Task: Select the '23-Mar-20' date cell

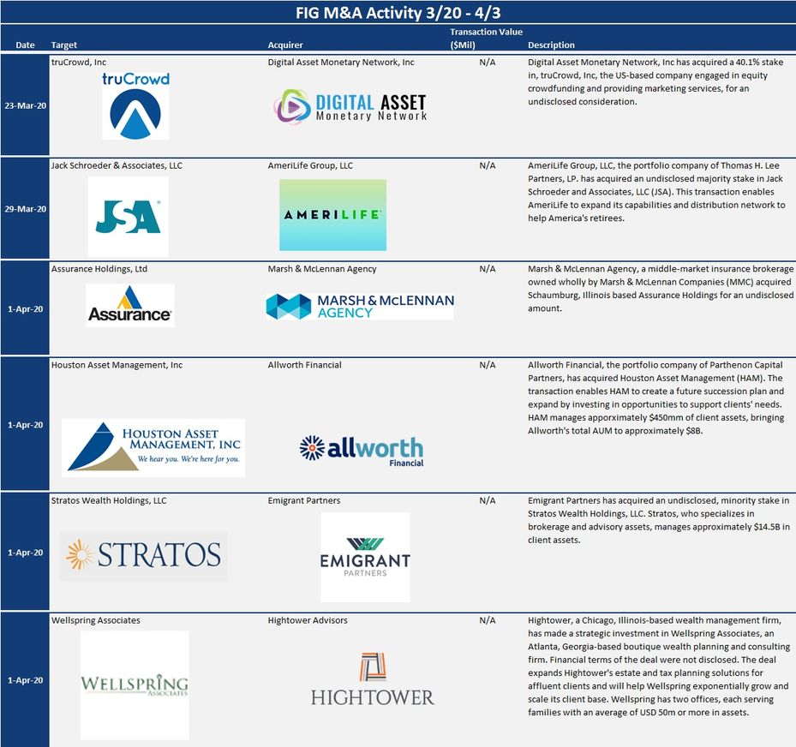Action: (26, 105)
